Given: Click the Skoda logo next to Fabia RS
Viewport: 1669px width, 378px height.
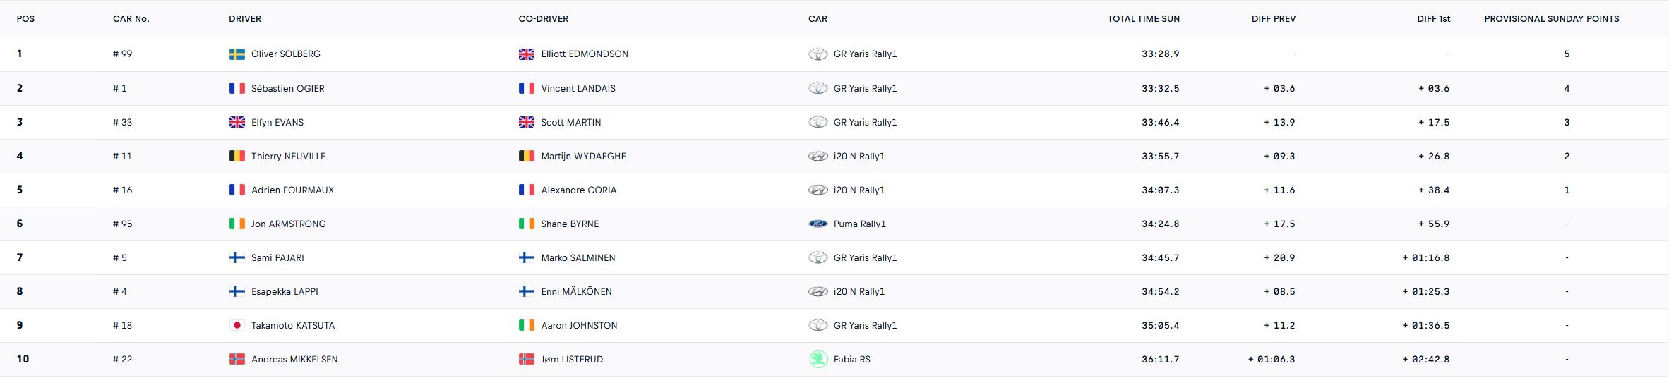Looking at the screenshot, I should (x=818, y=360).
